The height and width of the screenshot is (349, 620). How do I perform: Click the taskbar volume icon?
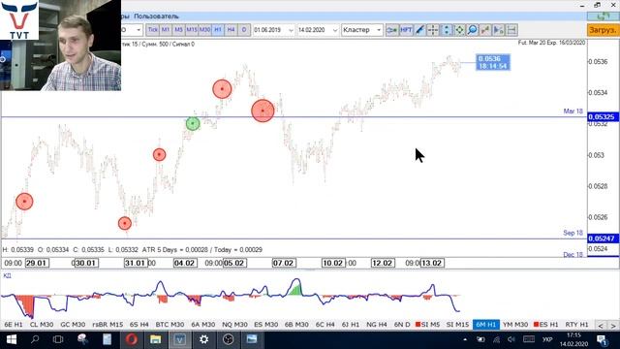(x=511, y=339)
